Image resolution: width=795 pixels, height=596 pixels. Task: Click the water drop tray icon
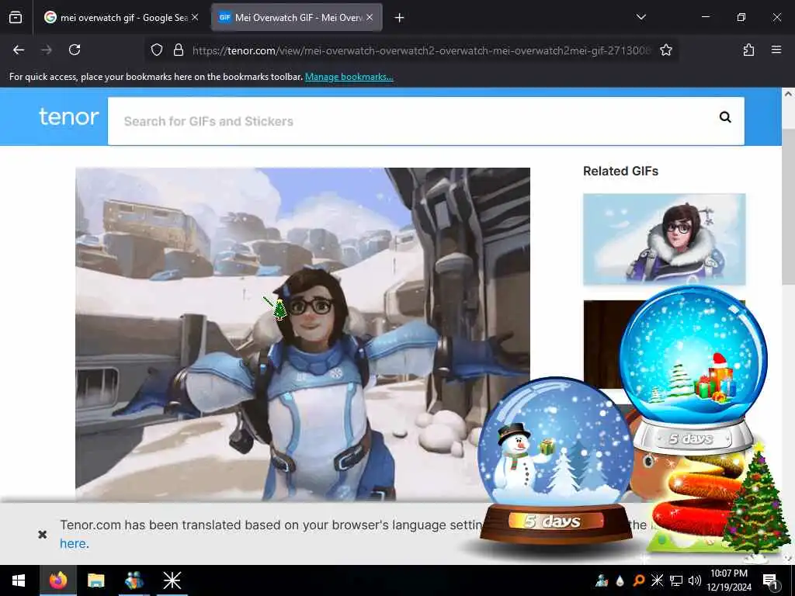[x=620, y=580]
